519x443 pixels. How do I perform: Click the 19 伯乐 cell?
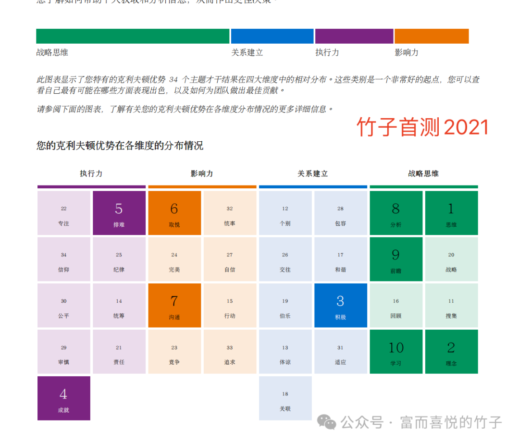[x=285, y=306]
